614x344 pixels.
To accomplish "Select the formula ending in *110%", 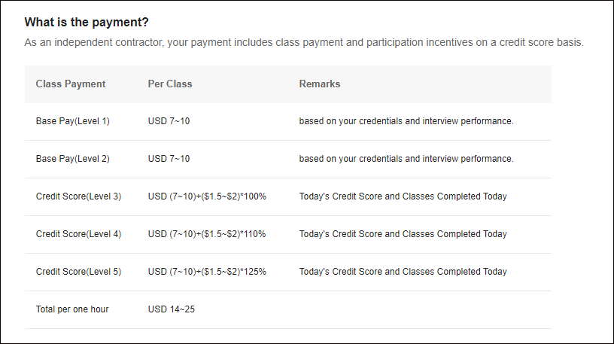I will (x=207, y=234).
